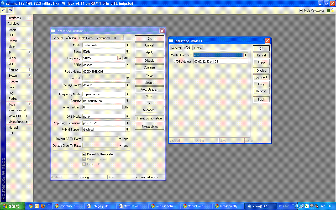Toggle the Hide SSID checkbox
Image resolution: width=336 pixels, height=210 pixels.
coord(84,164)
